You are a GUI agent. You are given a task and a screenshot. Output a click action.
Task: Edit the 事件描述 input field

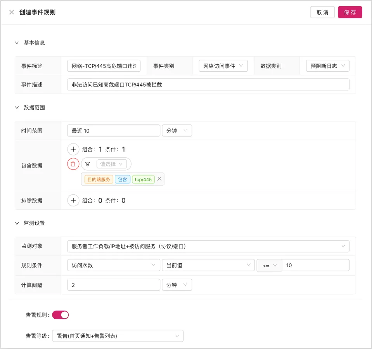[208, 85]
